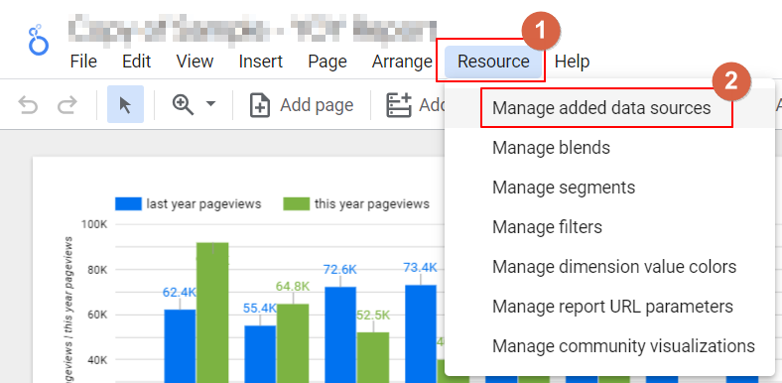Click the Resource menu
The image size is (782, 383).
pos(493,62)
